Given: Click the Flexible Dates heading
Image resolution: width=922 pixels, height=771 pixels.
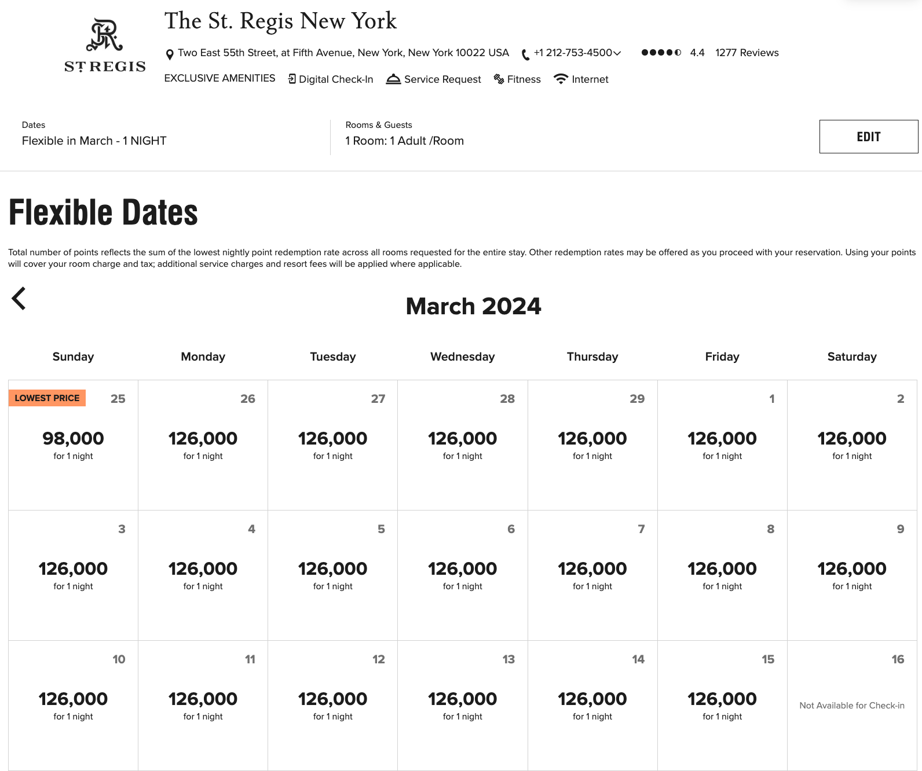Looking at the screenshot, I should [x=102, y=212].
